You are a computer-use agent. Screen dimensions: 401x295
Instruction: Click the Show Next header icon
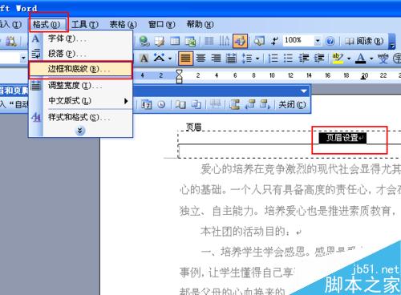click(x=265, y=104)
